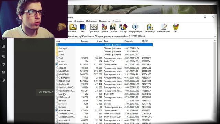Click the Удалить (Delete) toolbar icon
The width and height of the screenshot is (220, 124).
coord(104,27)
